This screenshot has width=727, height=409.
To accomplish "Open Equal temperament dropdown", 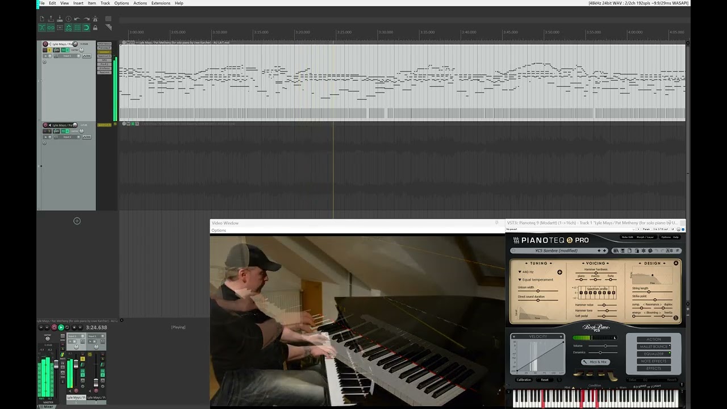I will click(536, 279).
